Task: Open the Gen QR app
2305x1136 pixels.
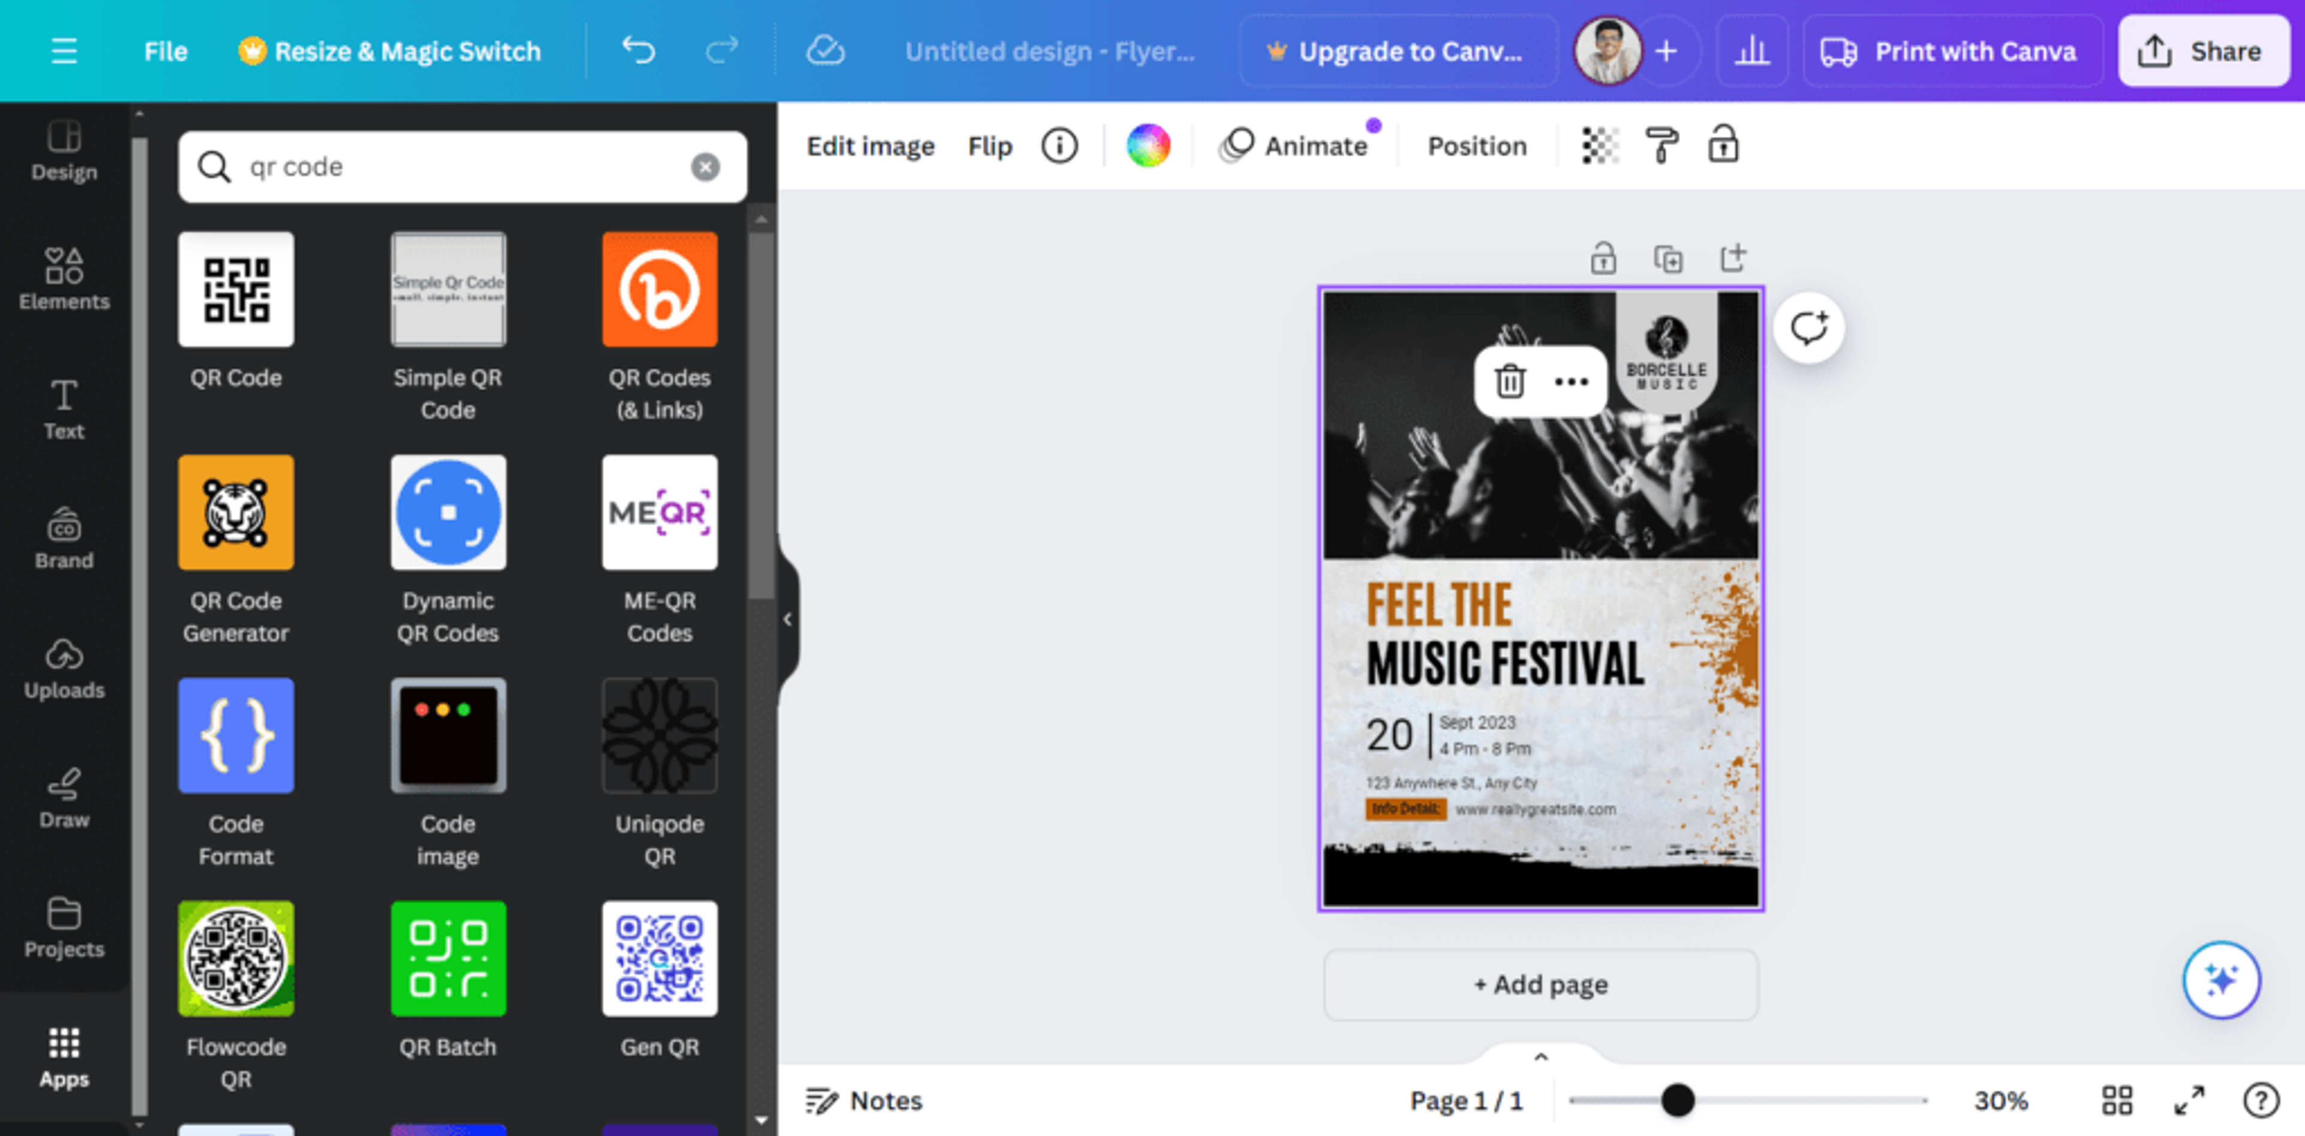Action: pyautogui.click(x=660, y=981)
